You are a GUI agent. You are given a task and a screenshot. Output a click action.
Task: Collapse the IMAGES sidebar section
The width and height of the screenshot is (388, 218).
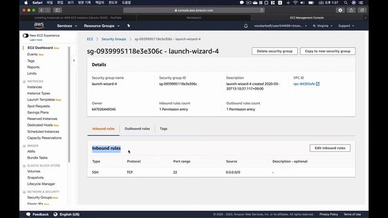point(24,146)
